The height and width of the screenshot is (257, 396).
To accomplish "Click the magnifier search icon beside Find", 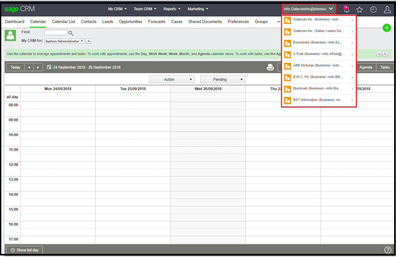I will pos(71,33).
